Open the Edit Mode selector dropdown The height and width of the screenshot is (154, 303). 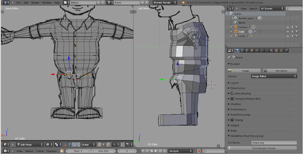30,145
